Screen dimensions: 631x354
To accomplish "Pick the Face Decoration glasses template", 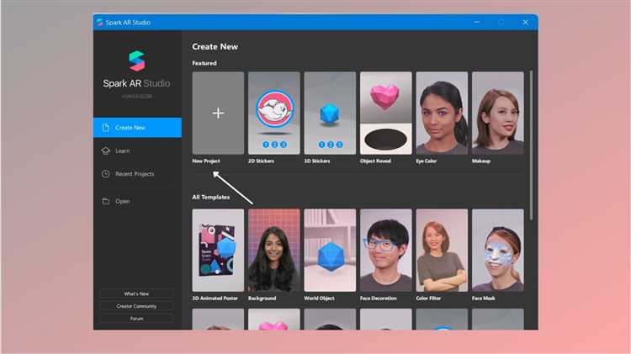I will [x=385, y=251].
